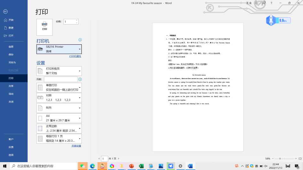Click the printer info icon beside 打印机
This screenshot has width=303, height=170.
80,40
